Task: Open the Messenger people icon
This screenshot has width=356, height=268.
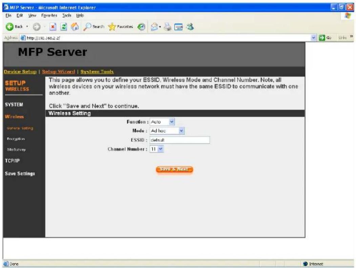Action: [190, 27]
